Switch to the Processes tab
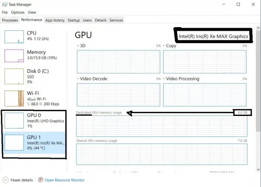 pos(10,20)
